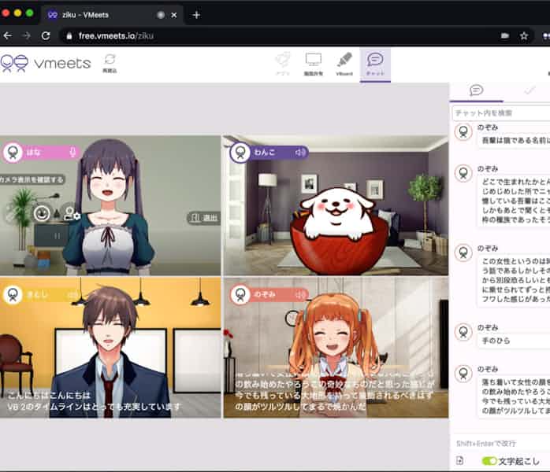
Task: Click the speaker icon on のぞみ's name tag
Action: pos(299,295)
